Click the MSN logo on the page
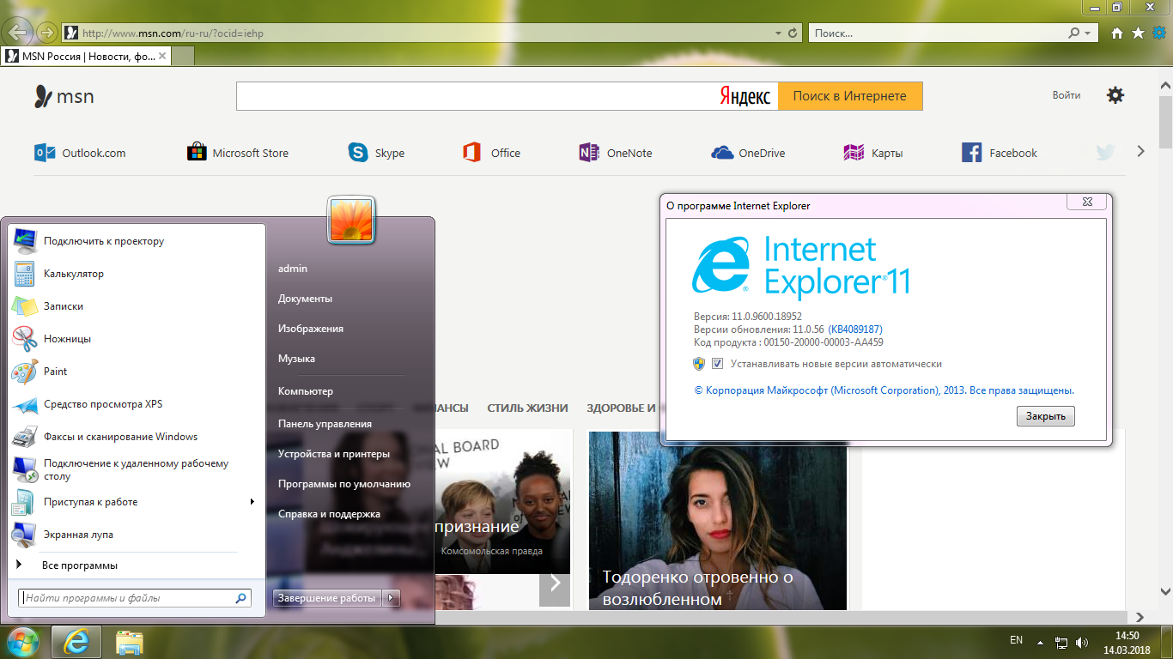Image resolution: width=1173 pixels, height=659 pixels. [x=64, y=96]
